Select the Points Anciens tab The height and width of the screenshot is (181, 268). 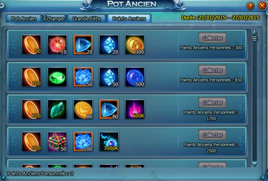[x=129, y=18]
